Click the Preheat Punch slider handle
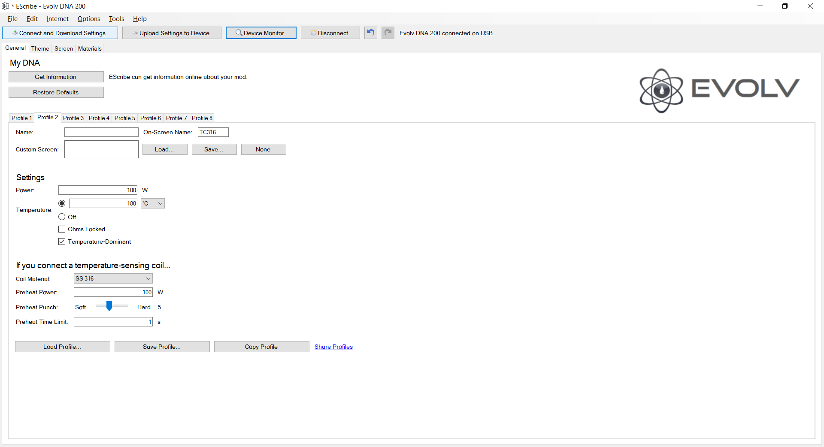Viewport: 824px width, 447px height. (x=109, y=306)
